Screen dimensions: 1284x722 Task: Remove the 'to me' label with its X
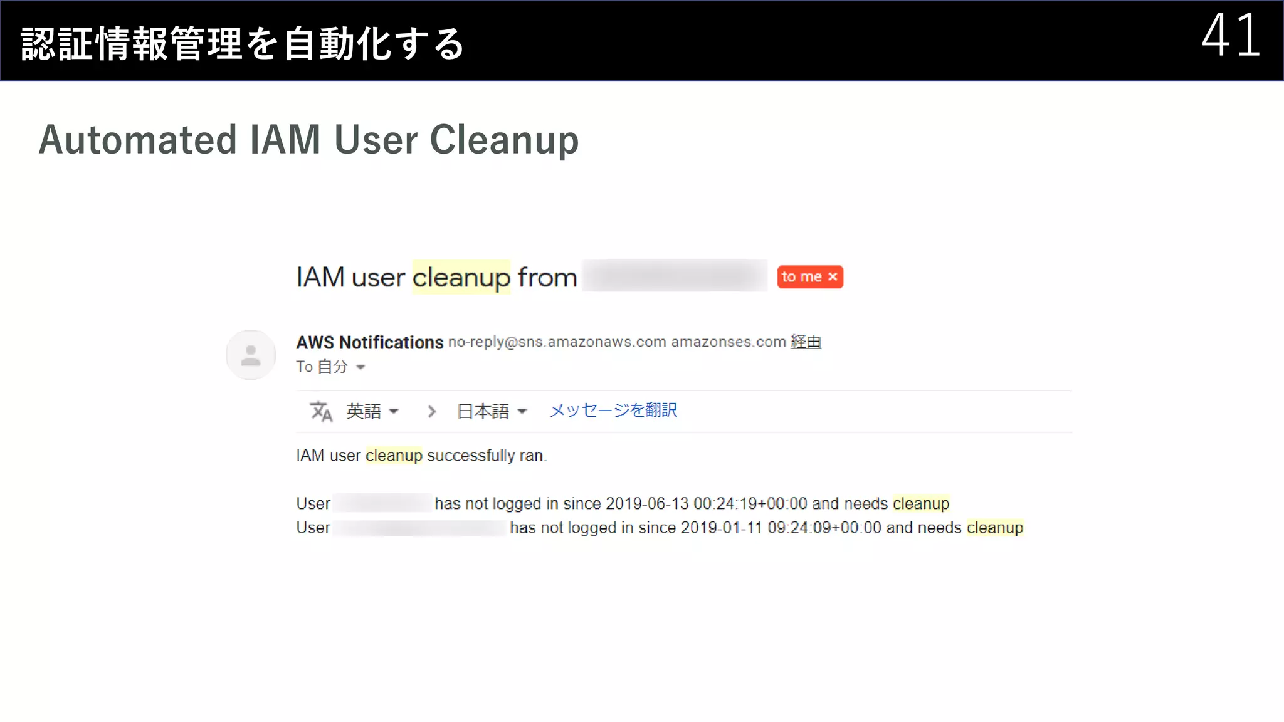[833, 277]
